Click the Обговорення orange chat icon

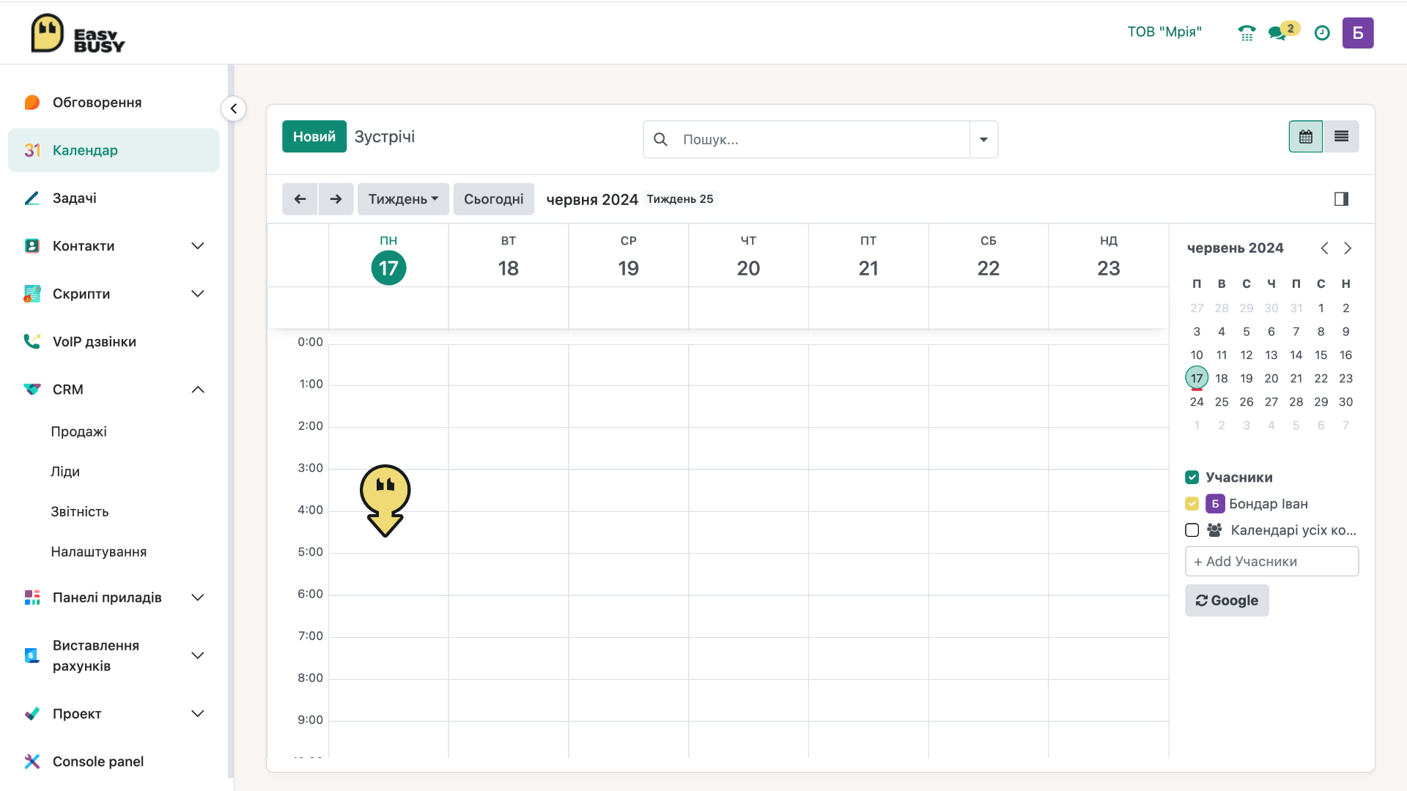(x=32, y=103)
